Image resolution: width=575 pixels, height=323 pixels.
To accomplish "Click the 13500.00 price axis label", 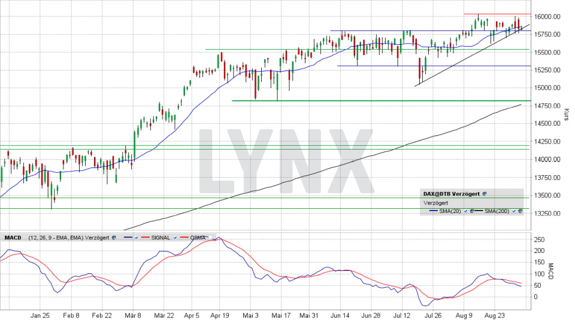I will [547, 196].
